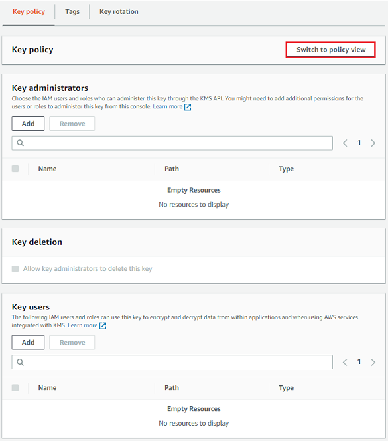Image resolution: width=388 pixels, height=441 pixels.
Task: Open the Key rotation tab
Action: [119, 11]
